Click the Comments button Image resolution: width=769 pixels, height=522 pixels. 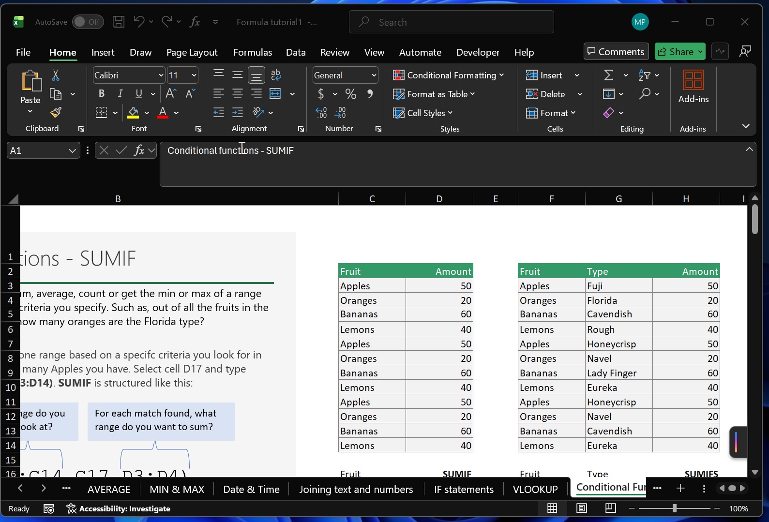click(x=616, y=52)
